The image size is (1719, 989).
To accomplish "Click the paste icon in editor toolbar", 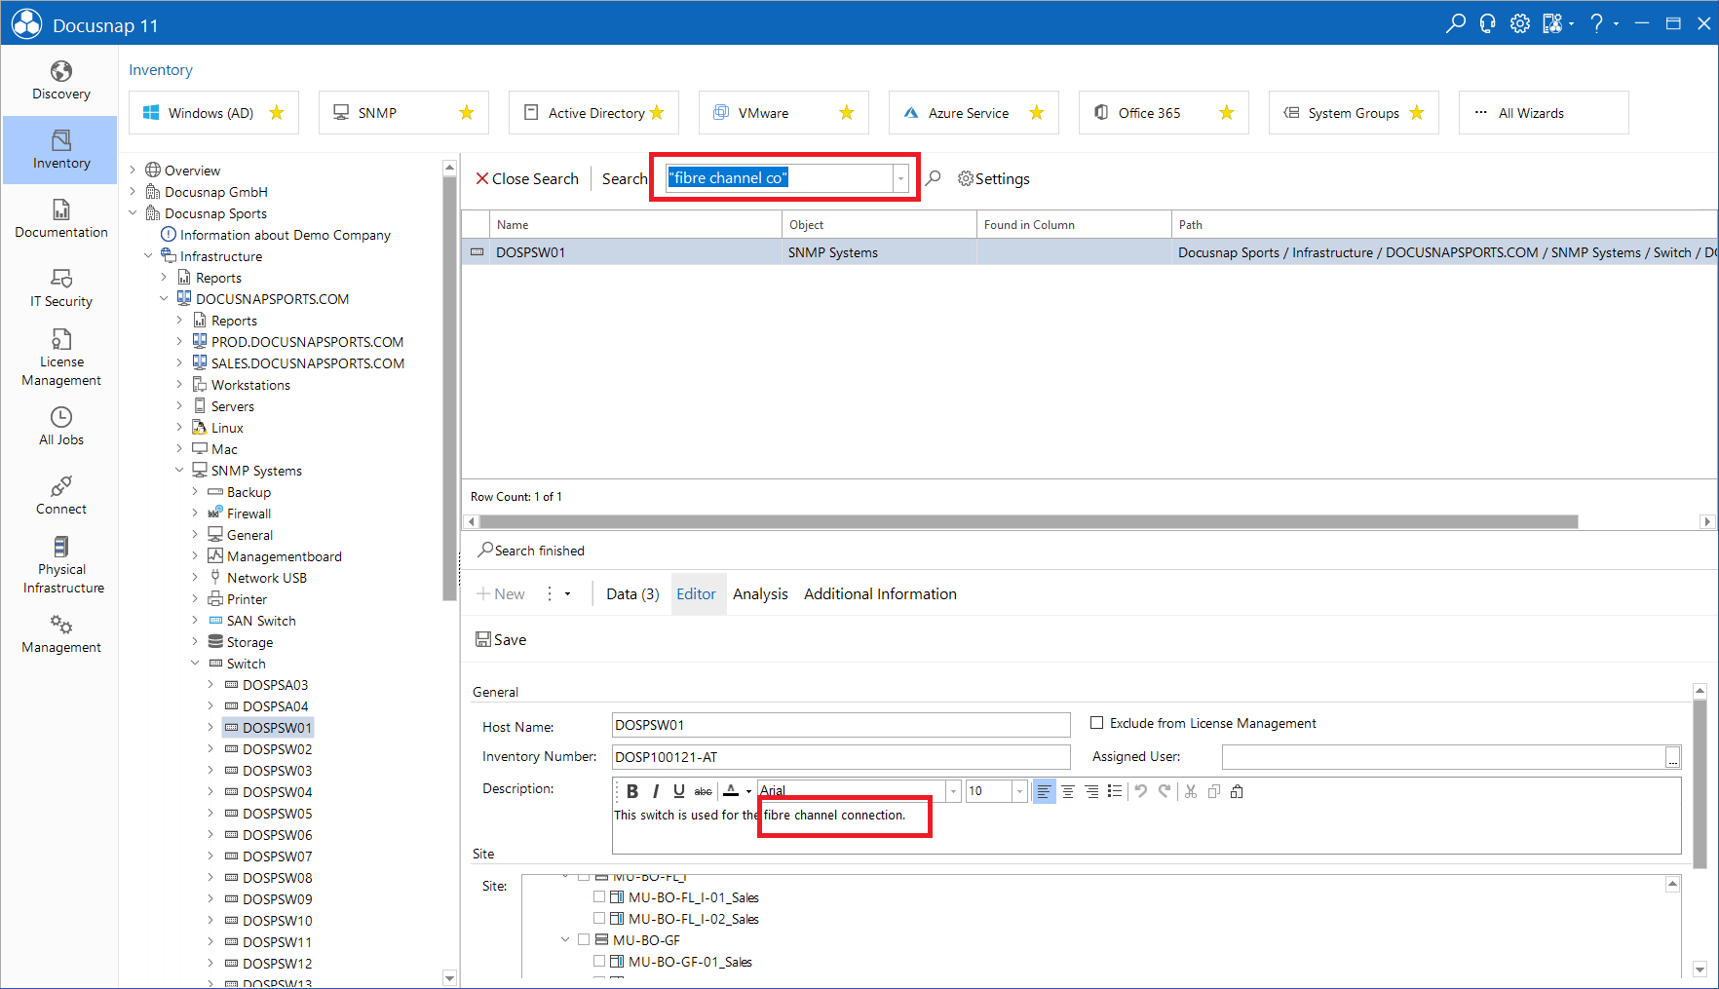I will pyautogui.click(x=1237, y=791).
